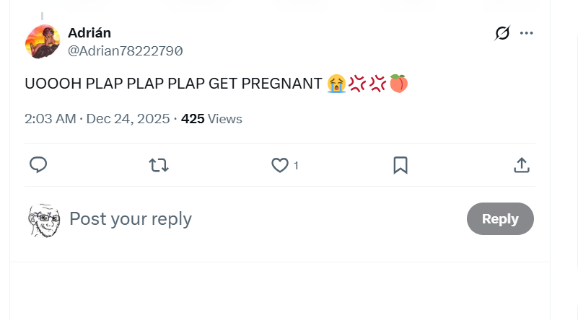Repost this post using the arrows icon

[x=159, y=165]
